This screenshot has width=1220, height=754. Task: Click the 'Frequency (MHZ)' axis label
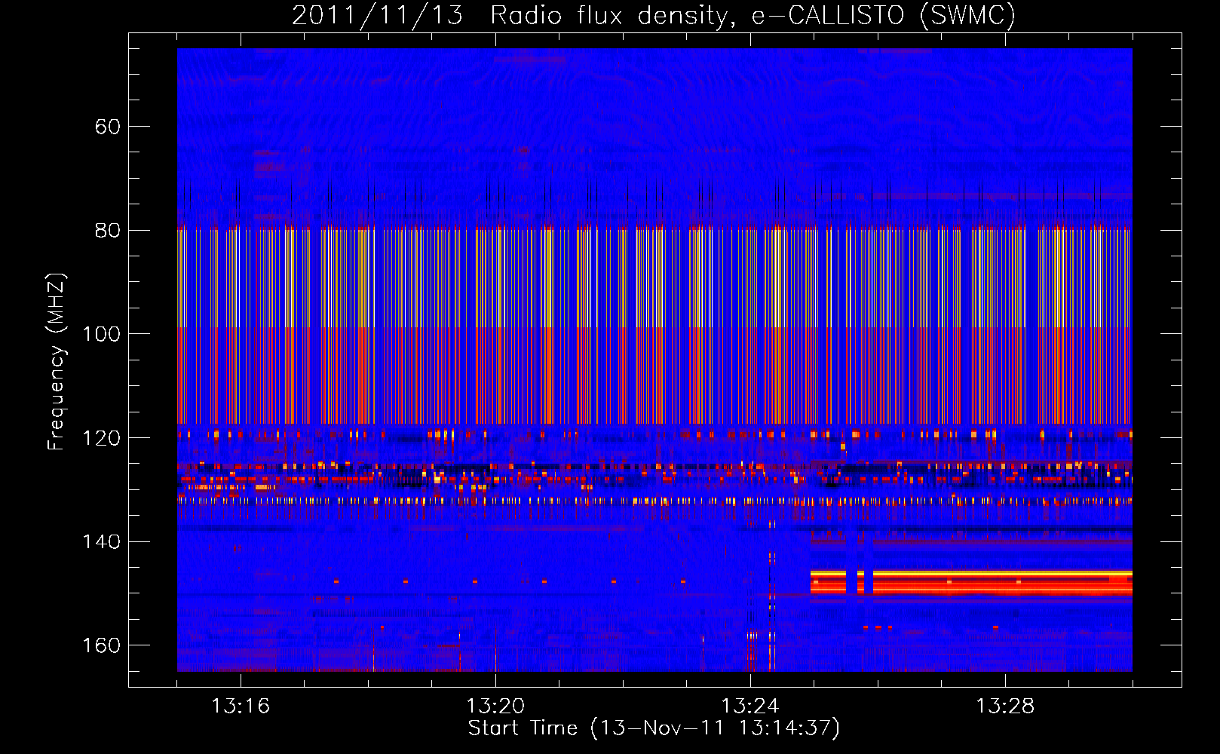tap(57, 361)
